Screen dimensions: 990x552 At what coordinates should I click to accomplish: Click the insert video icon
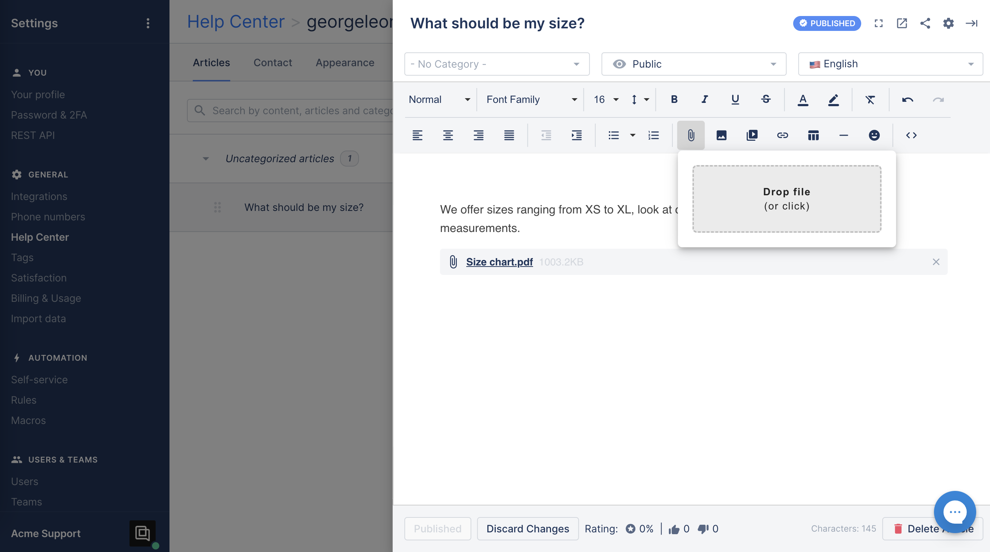click(752, 135)
